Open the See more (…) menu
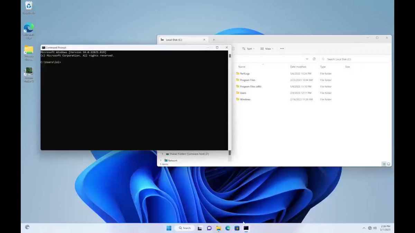Viewport: 415px width, 233px height. tap(282, 49)
